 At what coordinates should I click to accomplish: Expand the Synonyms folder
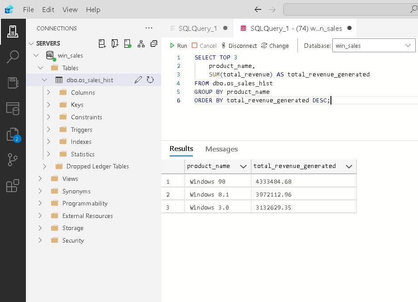[x=40, y=191]
